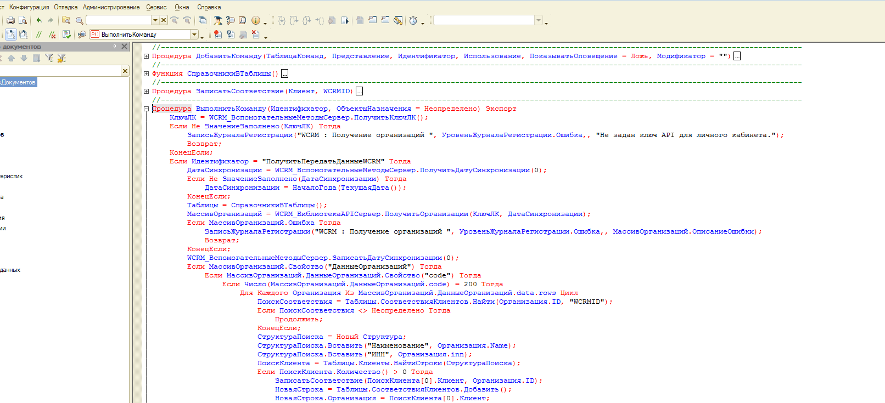Click Find previous curved arrow icon

(187, 20)
